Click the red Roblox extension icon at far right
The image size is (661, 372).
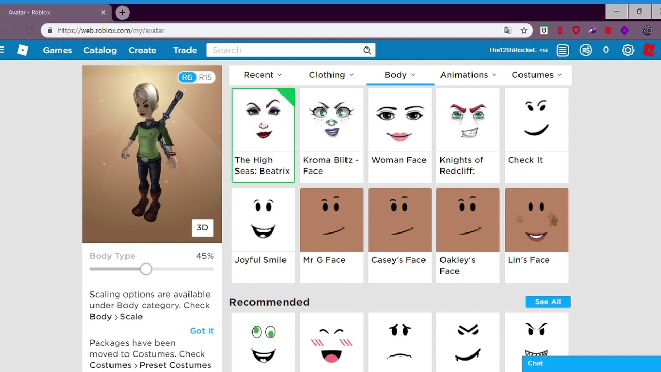point(649,50)
